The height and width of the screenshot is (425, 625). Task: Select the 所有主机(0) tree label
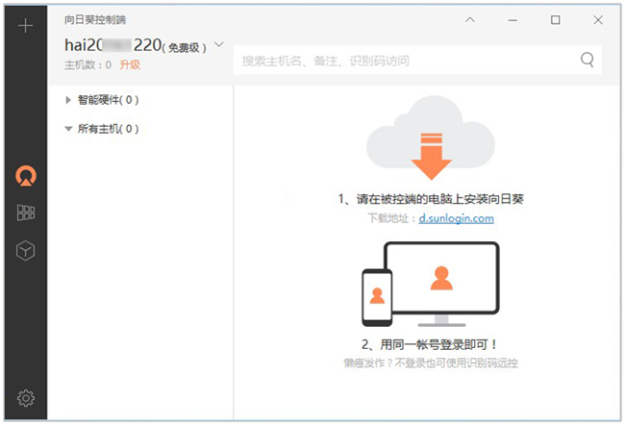(110, 129)
